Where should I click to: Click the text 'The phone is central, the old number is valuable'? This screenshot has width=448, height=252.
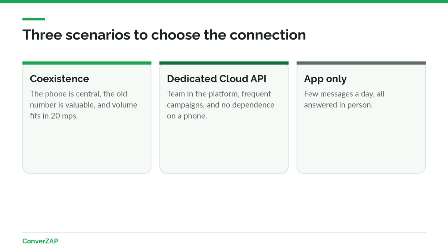click(x=83, y=105)
